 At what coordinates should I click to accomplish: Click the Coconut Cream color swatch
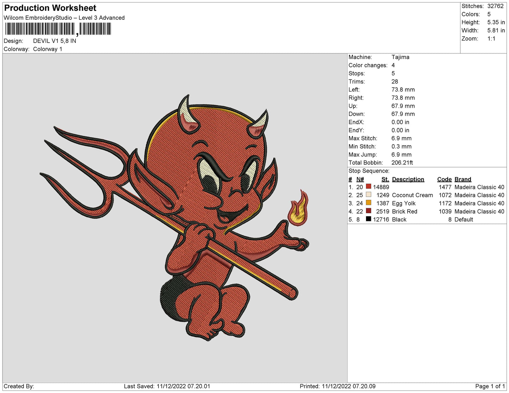pyautogui.click(x=368, y=195)
